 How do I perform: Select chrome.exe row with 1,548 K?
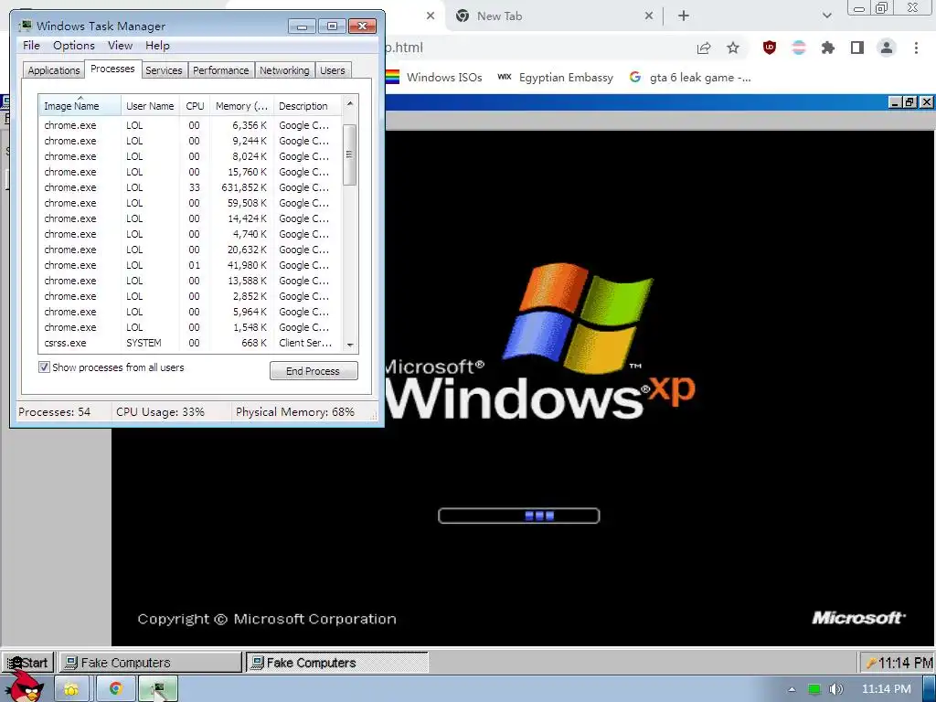pos(190,327)
